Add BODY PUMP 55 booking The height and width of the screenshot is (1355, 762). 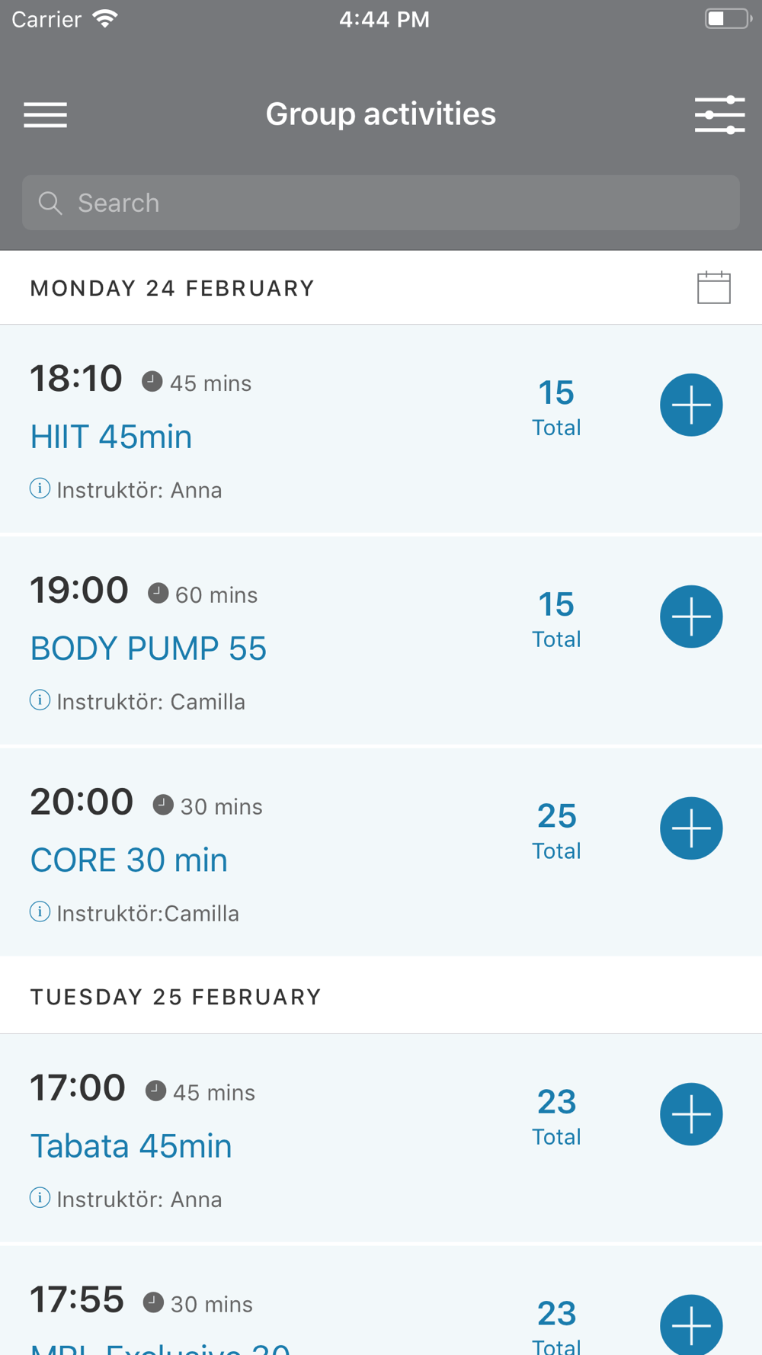pyautogui.click(x=691, y=617)
